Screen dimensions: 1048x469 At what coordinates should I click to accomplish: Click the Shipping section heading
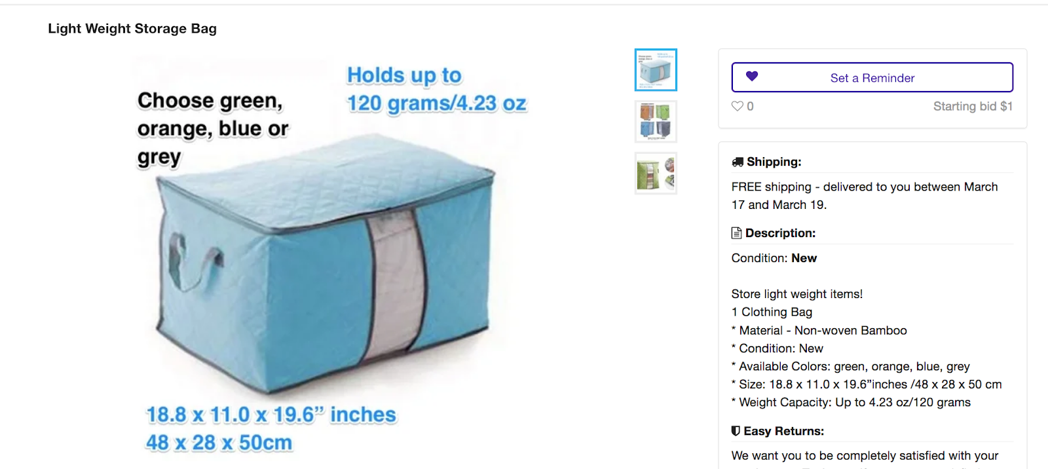tap(774, 162)
